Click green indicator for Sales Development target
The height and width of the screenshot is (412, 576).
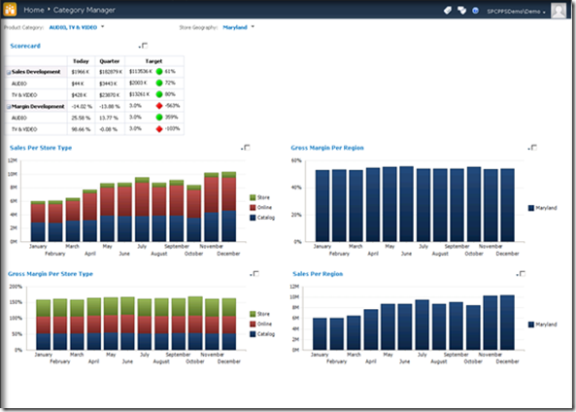click(159, 72)
